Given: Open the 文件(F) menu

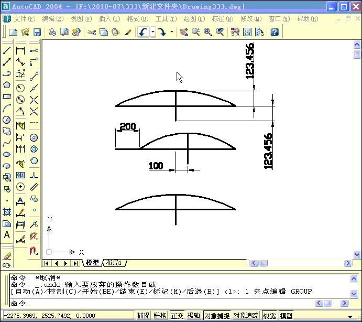Looking at the screenshot, I should (x=25, y=19).
